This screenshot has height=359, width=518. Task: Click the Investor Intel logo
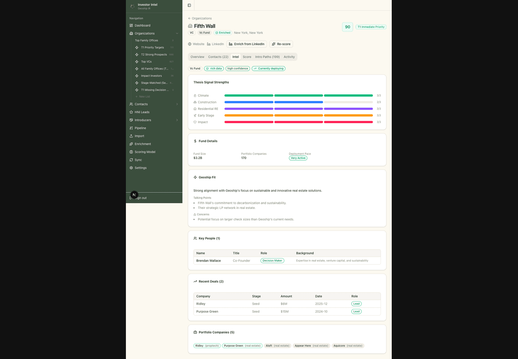point(132,6)
